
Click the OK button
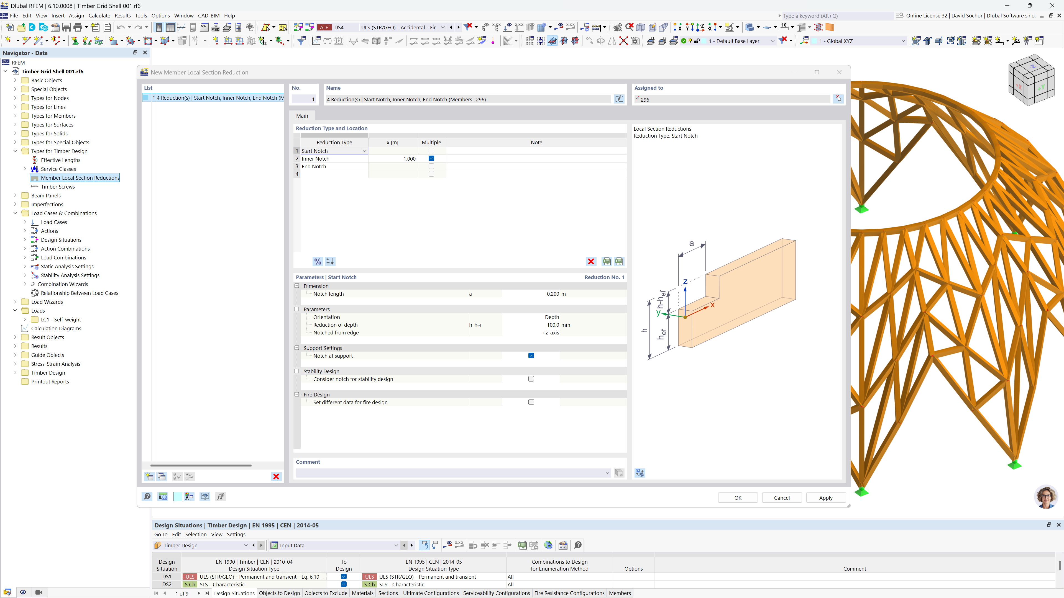point(738,498)
